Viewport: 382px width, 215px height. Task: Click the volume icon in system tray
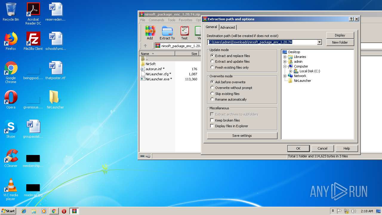354,211
